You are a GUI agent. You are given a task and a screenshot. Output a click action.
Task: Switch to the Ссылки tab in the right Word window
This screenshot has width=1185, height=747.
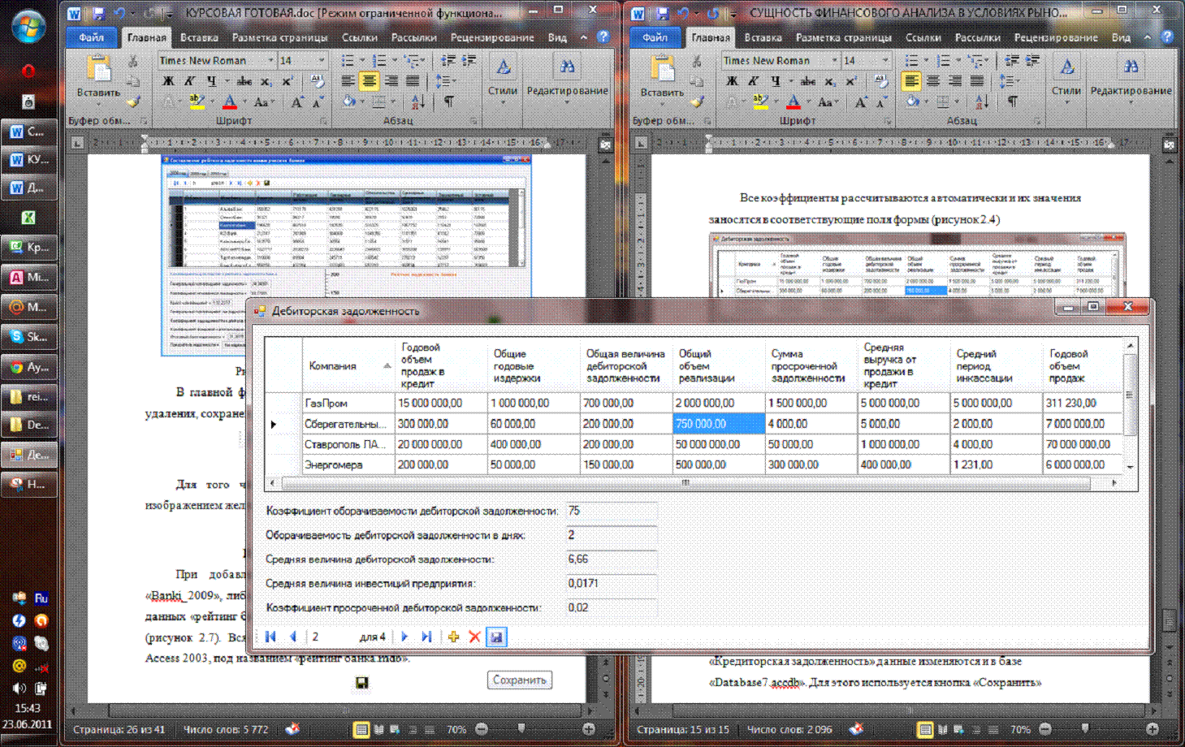[x=923, y=37]
